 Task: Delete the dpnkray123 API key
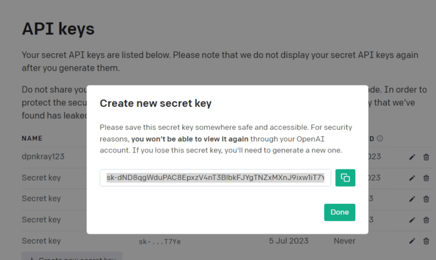[427, 157]
